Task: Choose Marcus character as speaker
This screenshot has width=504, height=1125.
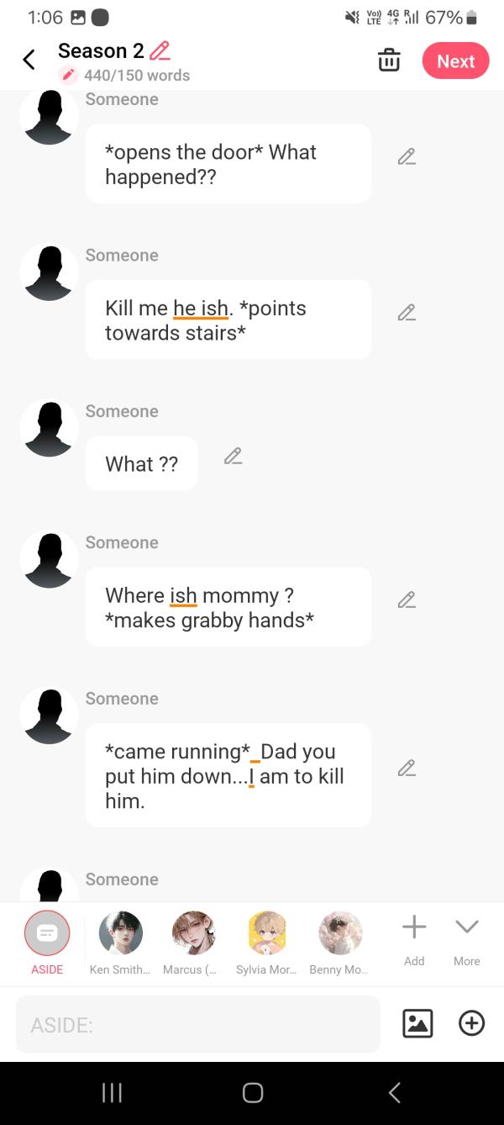Action: pyautogui.click(x=192, y=943)
